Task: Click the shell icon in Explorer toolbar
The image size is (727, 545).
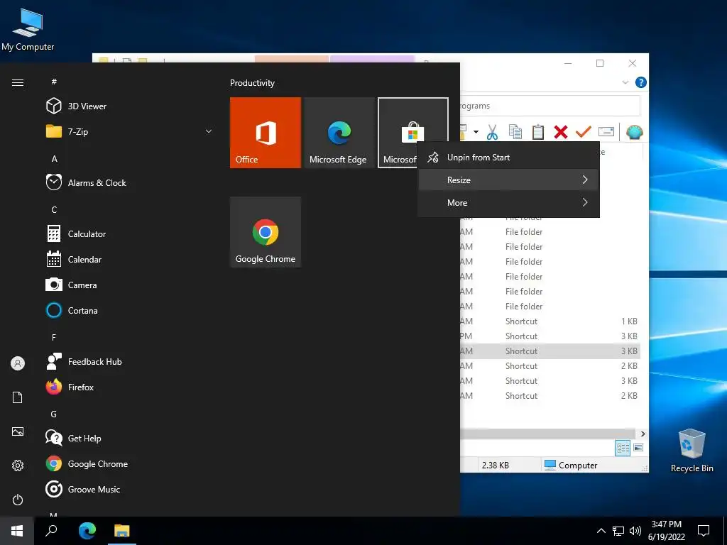Action: click(x=634, y=133)
